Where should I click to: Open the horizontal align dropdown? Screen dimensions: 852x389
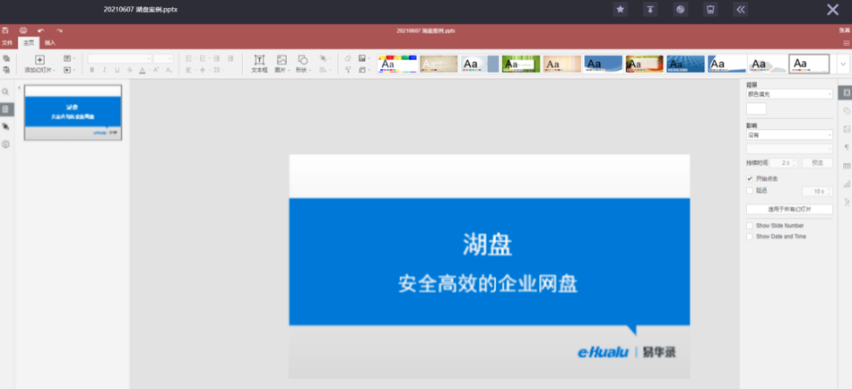(189, 70)
